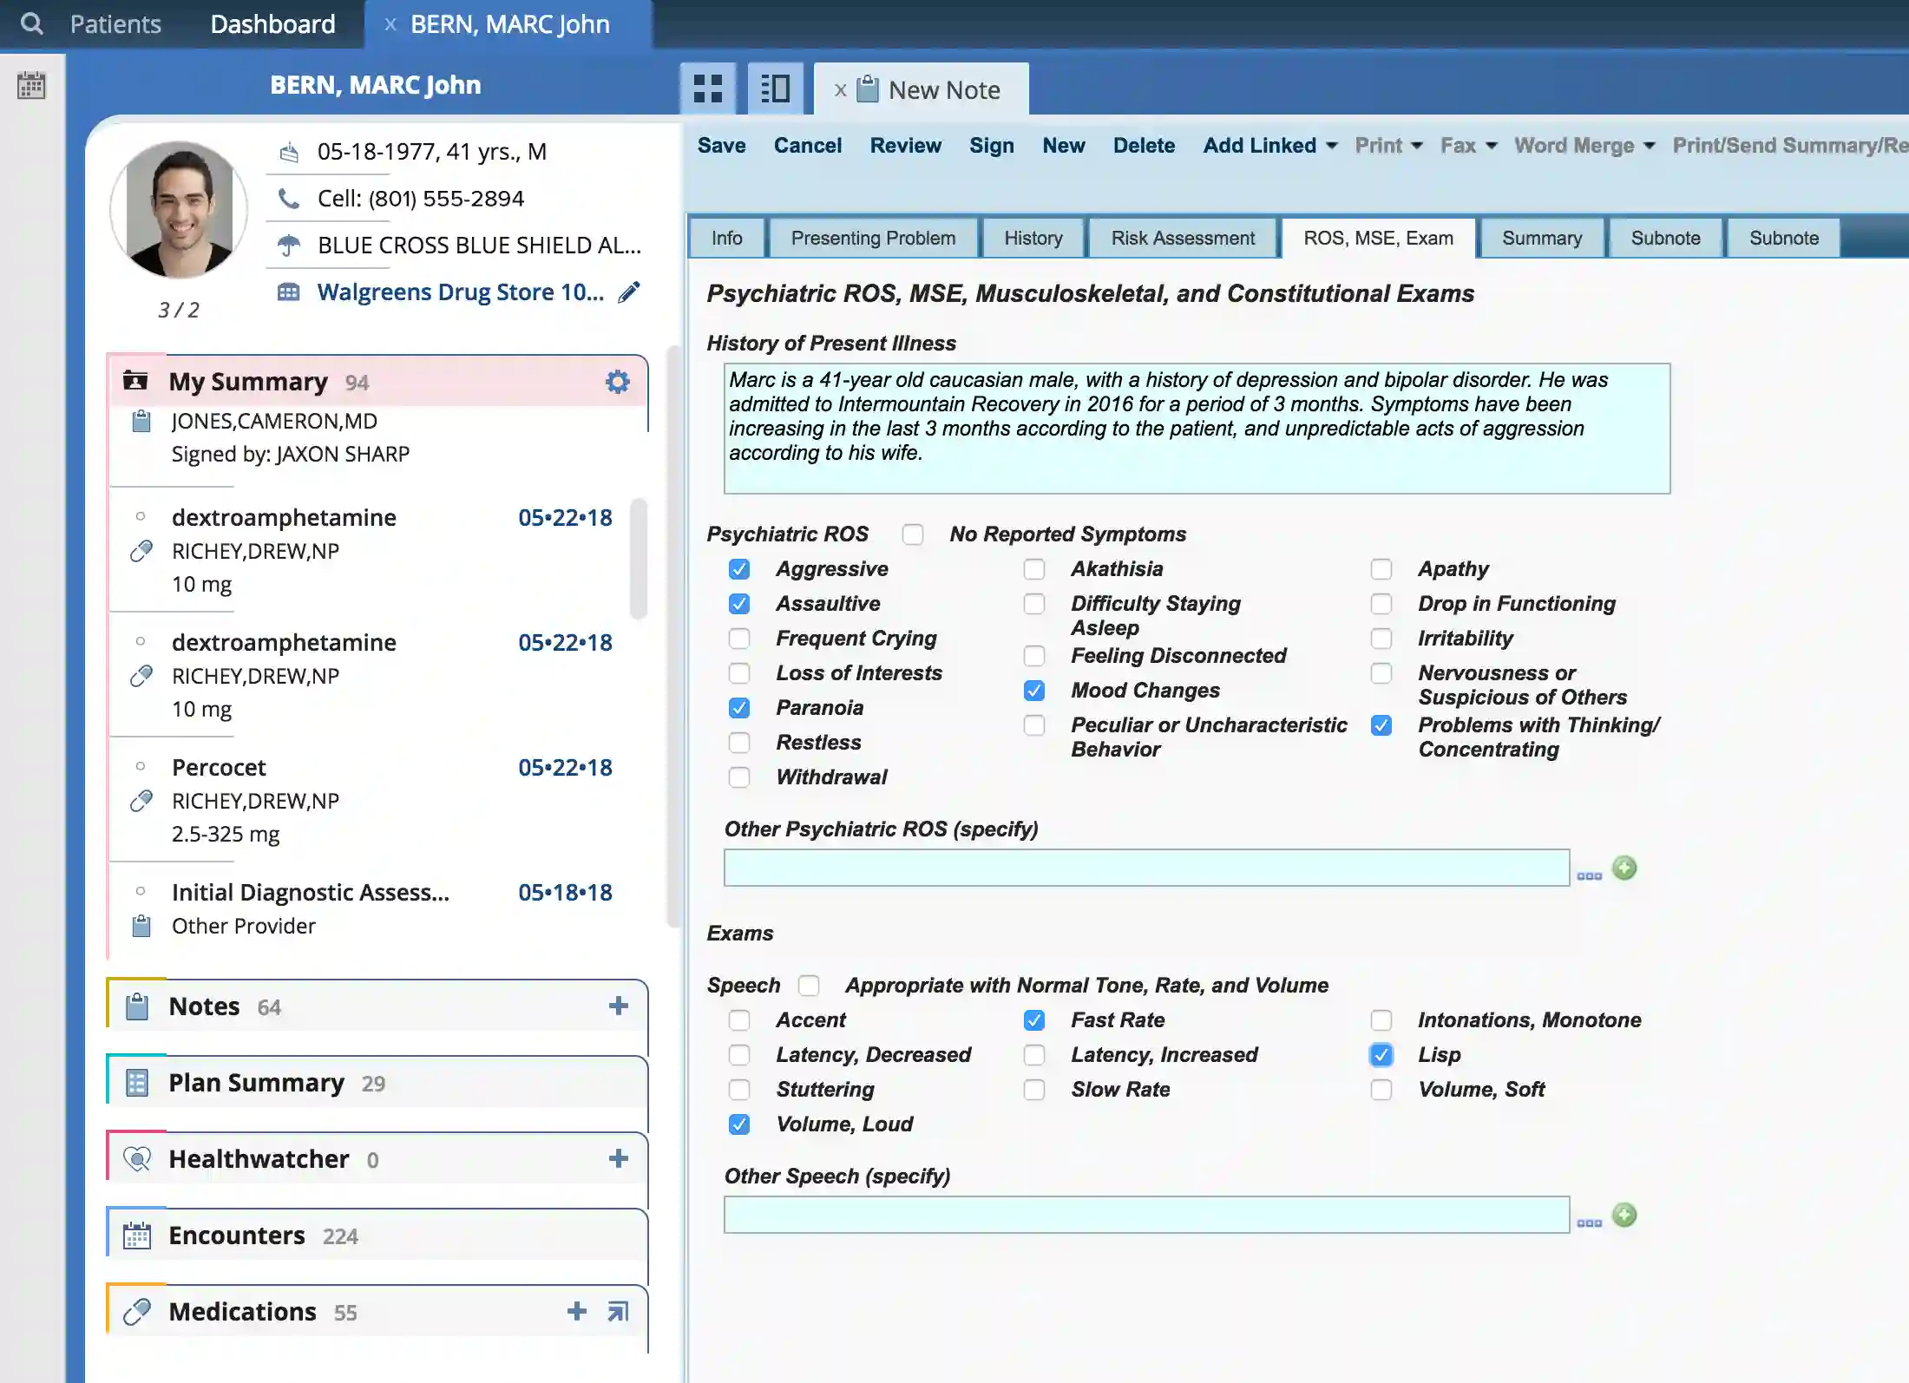Select the grid view layout icon
Image resolution: width=1909 pixels, height=1383 pixels.
708,88
